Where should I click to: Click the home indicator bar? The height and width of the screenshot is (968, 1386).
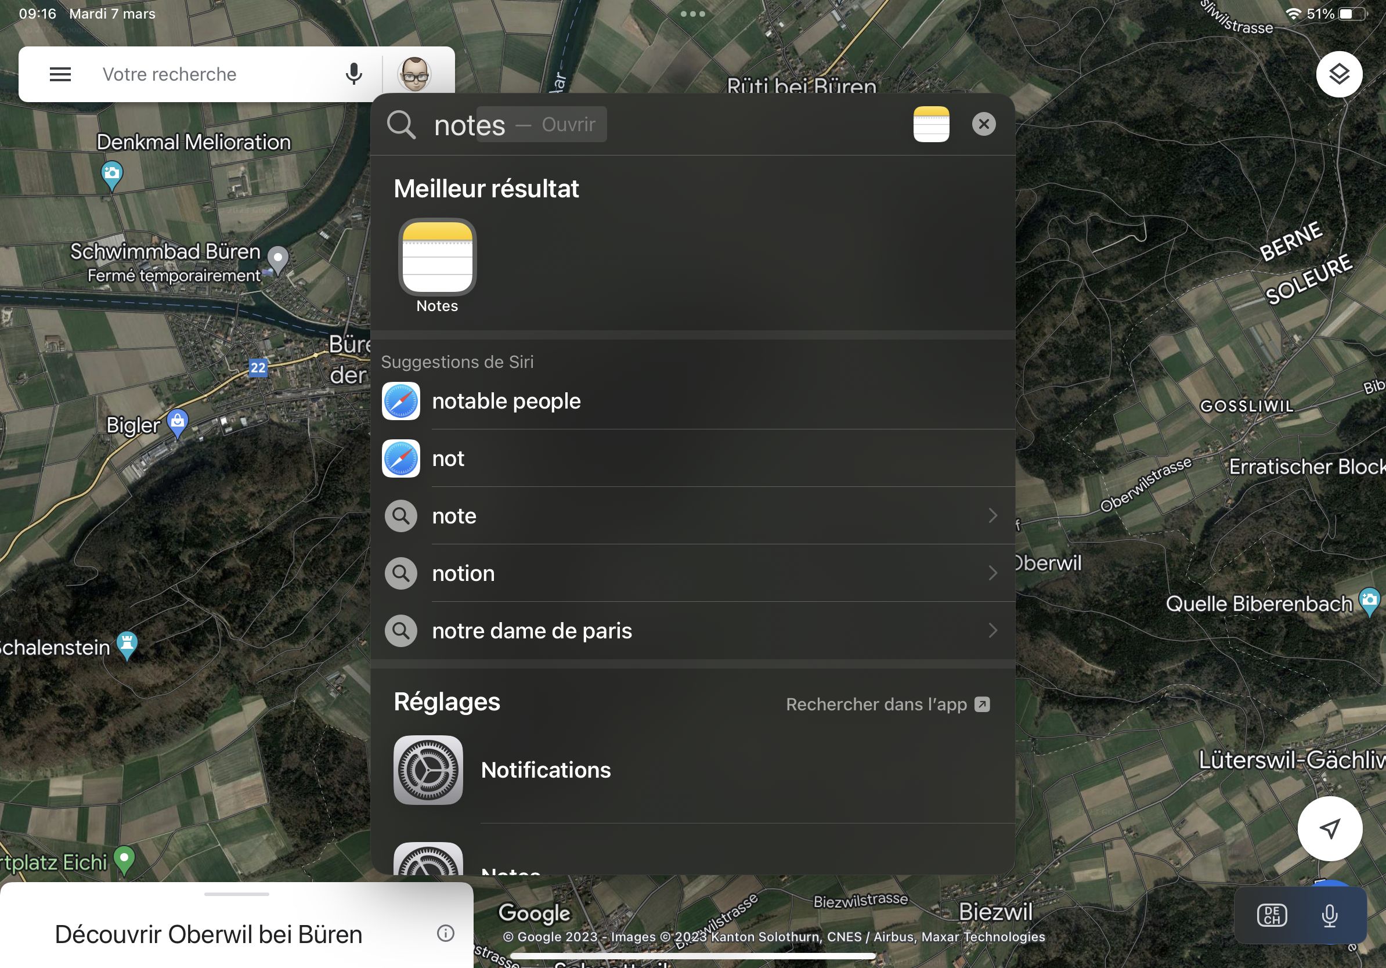coord(693,956)
